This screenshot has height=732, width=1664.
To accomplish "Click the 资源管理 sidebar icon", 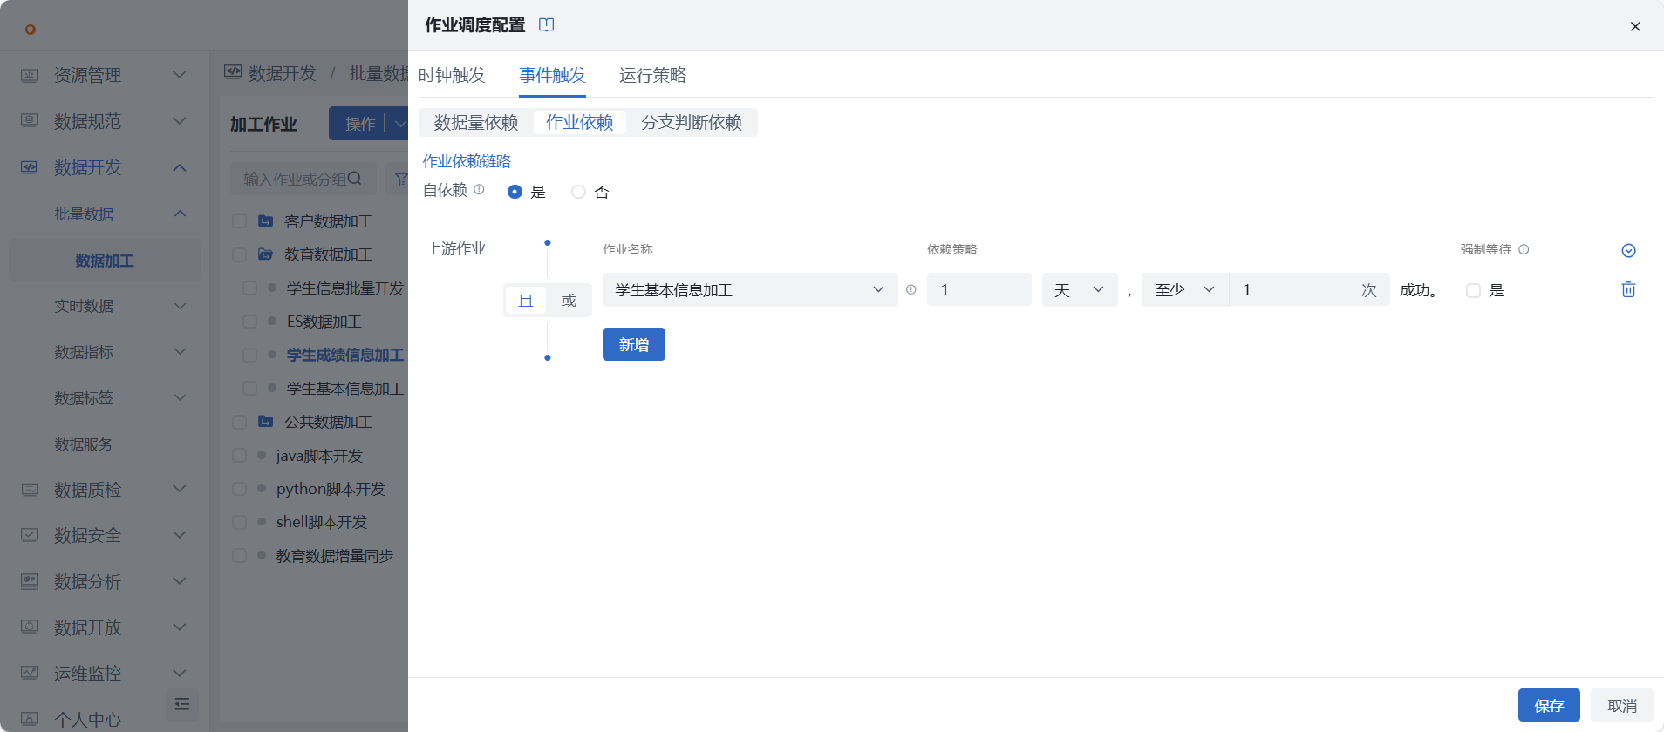I will [29, 75].
